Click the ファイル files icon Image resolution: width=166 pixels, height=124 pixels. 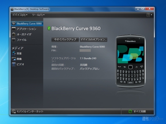14,40
